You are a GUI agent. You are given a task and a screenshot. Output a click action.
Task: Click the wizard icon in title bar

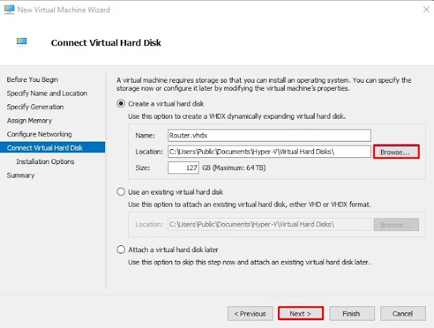click(x=9, y=9)
